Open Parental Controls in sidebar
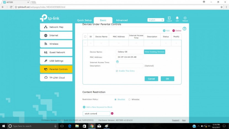This screenshot has width=229, height=129. pos(56,69)
